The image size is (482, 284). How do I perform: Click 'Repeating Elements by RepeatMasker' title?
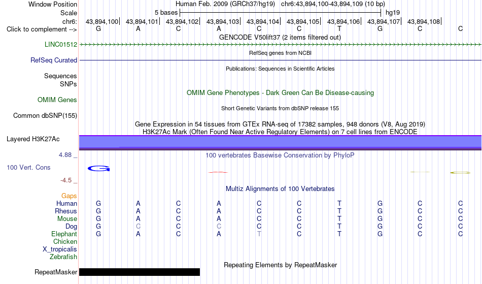[x=281, y=265]
